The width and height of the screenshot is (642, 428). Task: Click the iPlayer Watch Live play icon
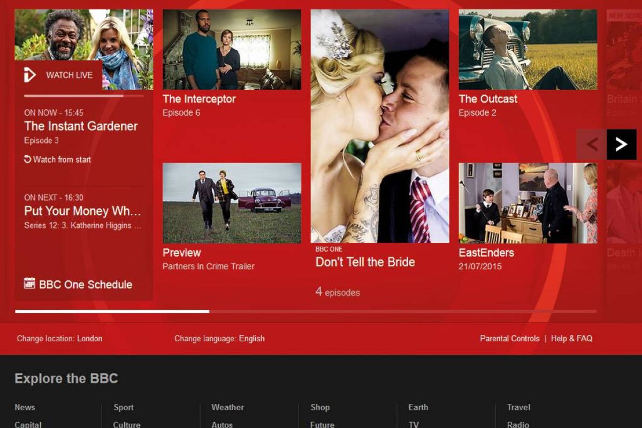coord(30,75)
